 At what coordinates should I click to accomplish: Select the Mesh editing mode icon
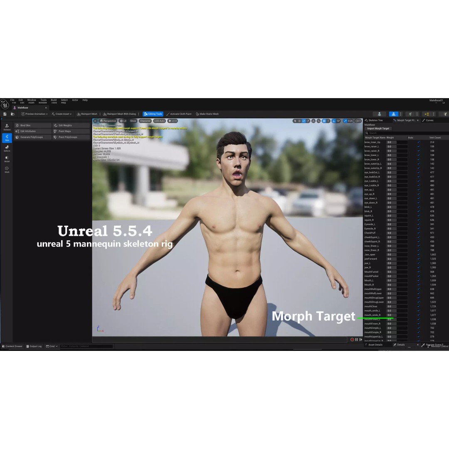pyautogui.click(x=7, y=170)
